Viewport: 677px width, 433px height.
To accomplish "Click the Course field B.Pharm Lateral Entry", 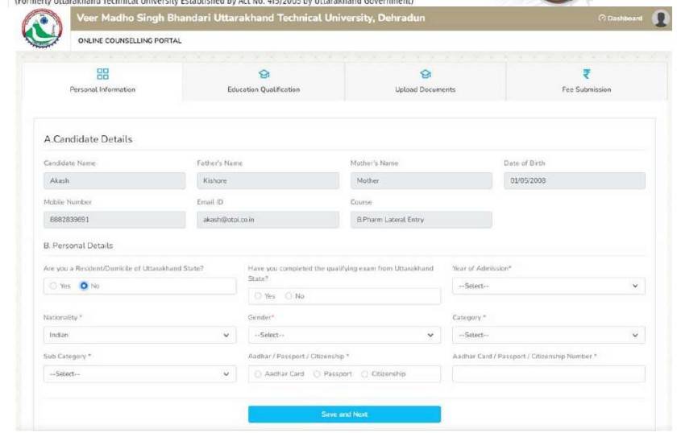I will tap(421, 220).
